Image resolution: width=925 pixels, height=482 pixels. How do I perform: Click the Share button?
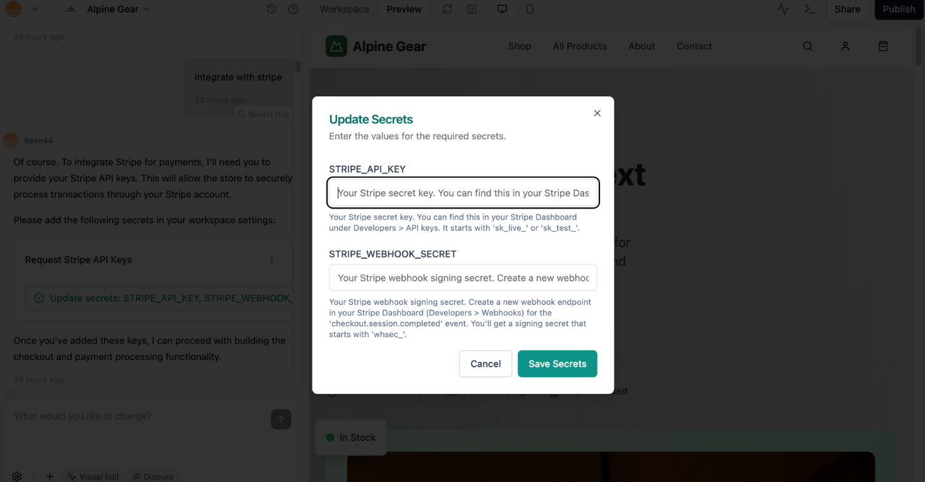pyautogui.click(x=847, y=9)
